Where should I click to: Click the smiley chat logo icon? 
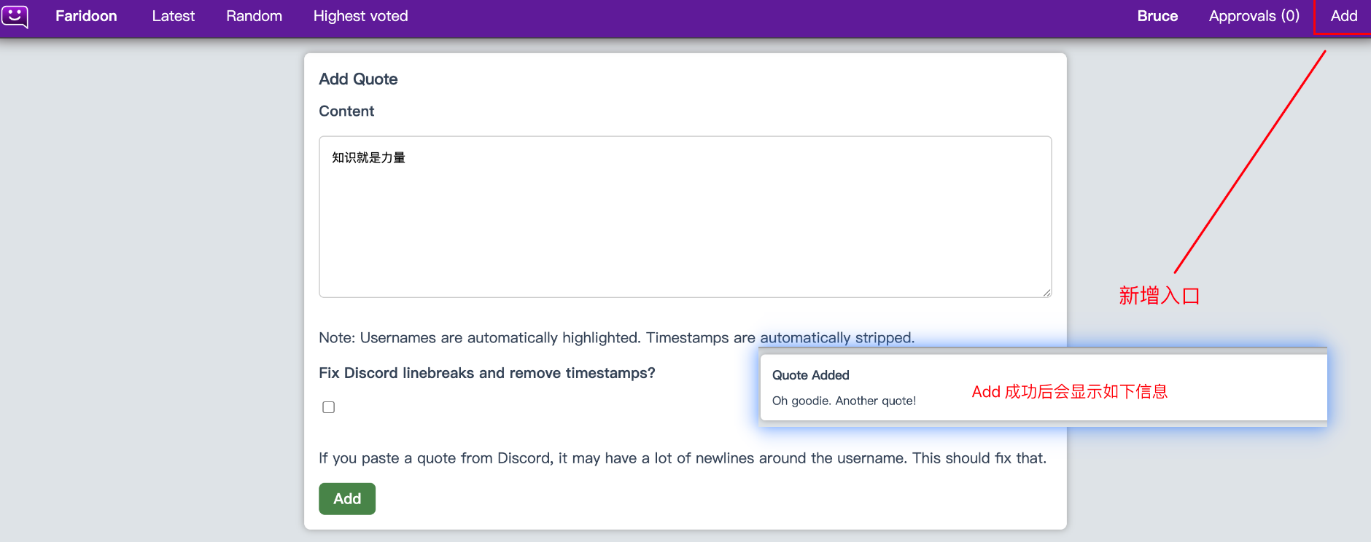click(15, 16)
